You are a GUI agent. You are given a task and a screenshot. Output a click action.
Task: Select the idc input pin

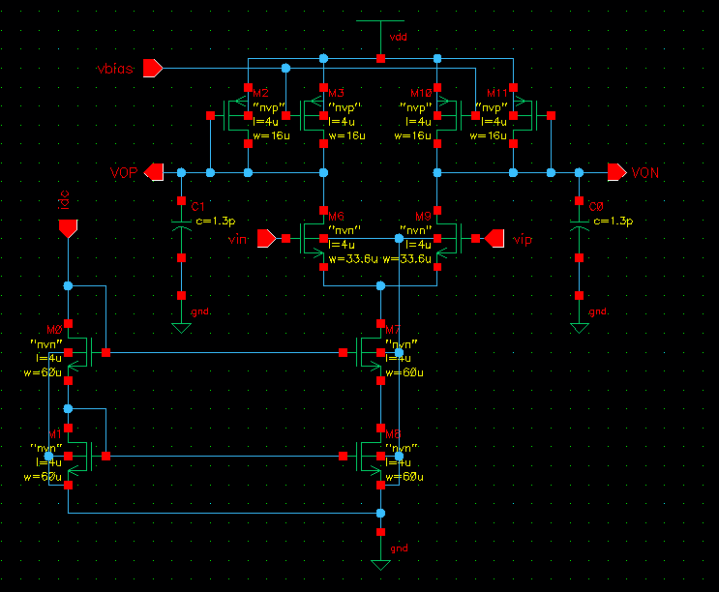(x=68, y=228)
